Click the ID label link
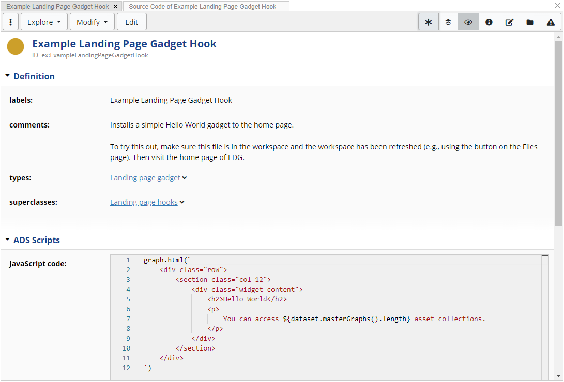 [35, 55]
